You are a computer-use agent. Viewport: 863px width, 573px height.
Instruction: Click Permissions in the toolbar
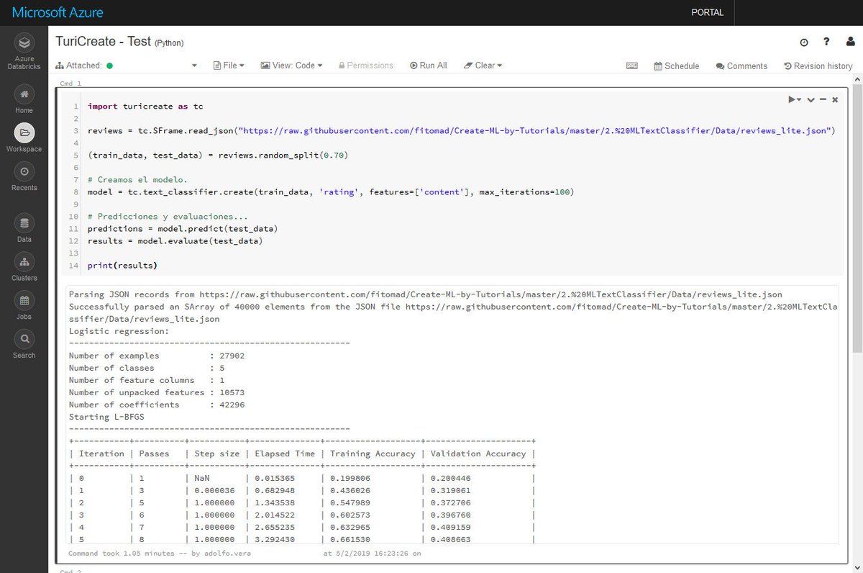coord(365,66)
